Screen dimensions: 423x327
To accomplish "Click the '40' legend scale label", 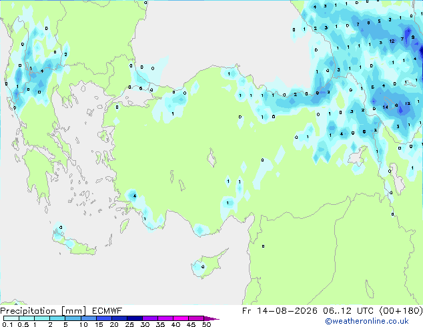I will click(175, 324).
